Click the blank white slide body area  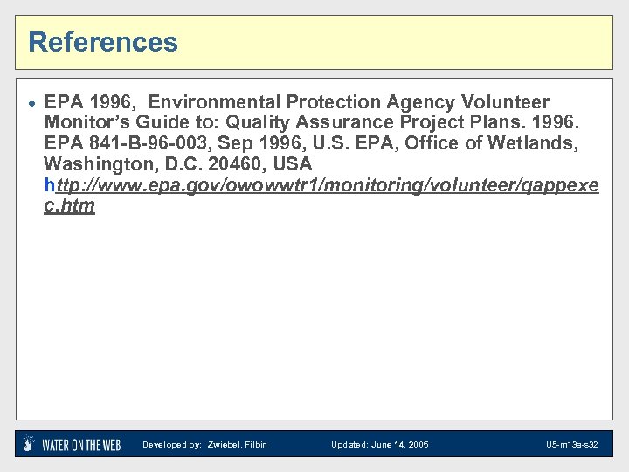[314, 323]
